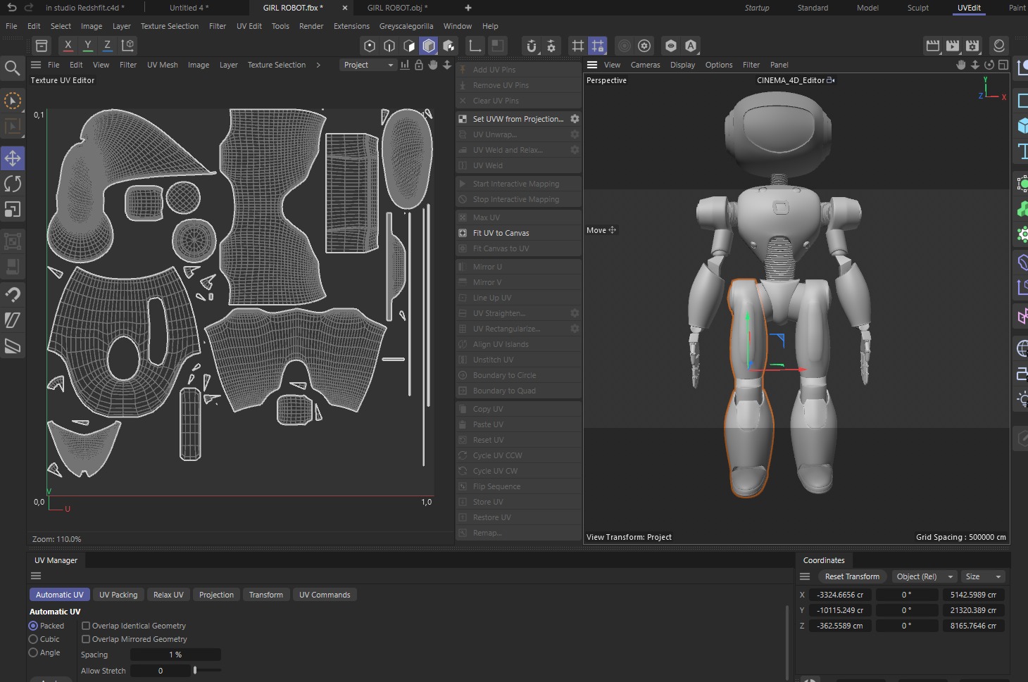Image resolution: width=1028 pixels, height=682 pixels.
Task: Select the Scale tool in left toolbar
Action: (x=13, y=210)
